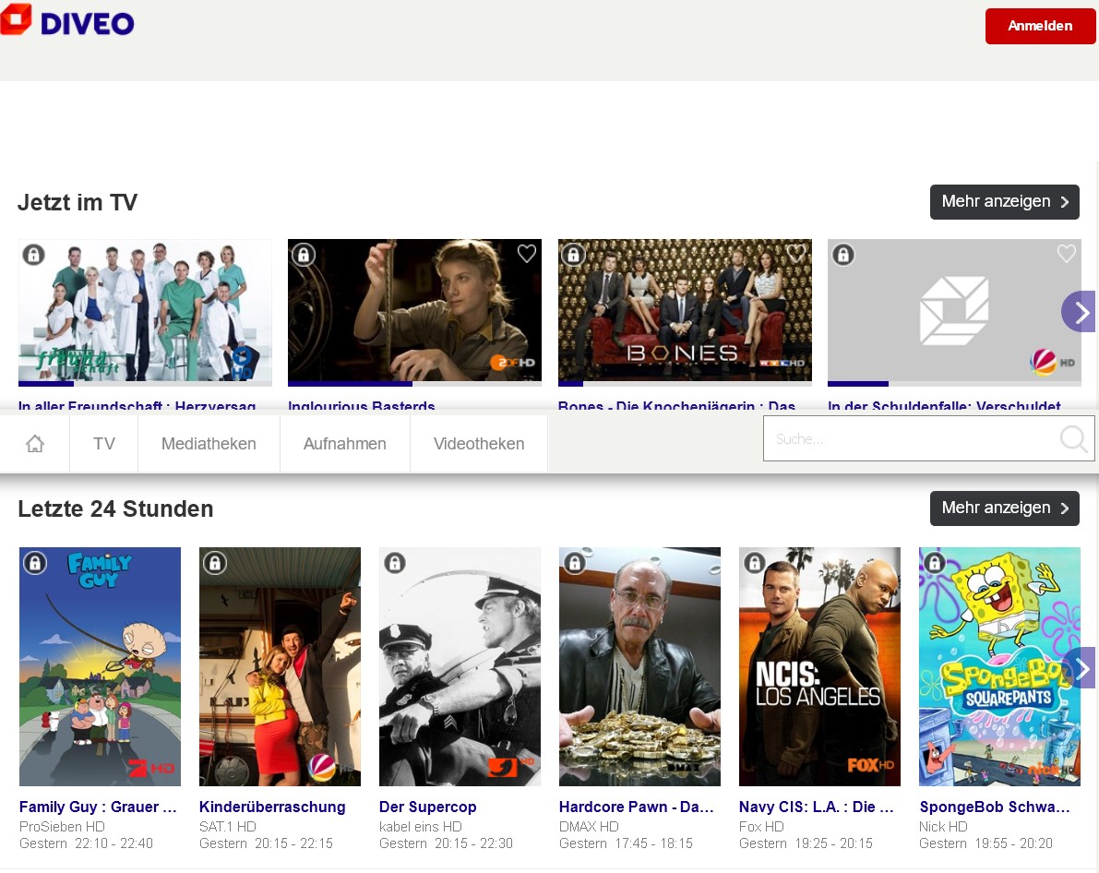This screenshot has width=1099, height=873.
Task: Click Mehr anzeigen for Jetzt im TV
Action: pyautogui.click(x=1004, y=202)
